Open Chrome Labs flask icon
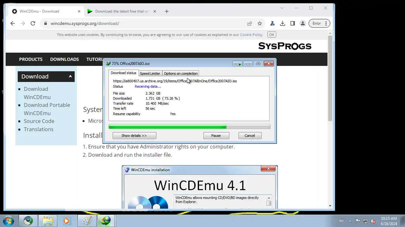Screen dimensions: 405x227 (272, 23)
